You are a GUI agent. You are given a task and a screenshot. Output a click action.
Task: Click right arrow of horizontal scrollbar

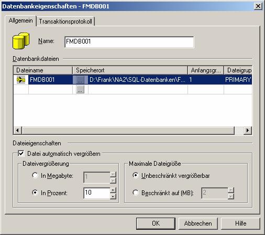point(248,130)
